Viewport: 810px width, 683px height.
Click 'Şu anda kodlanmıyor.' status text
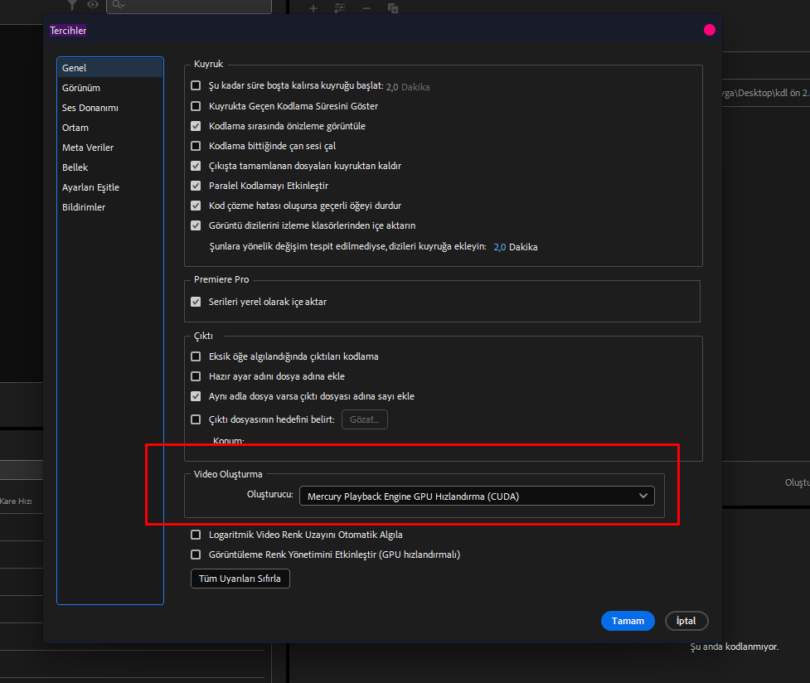[x=734, y=647]
